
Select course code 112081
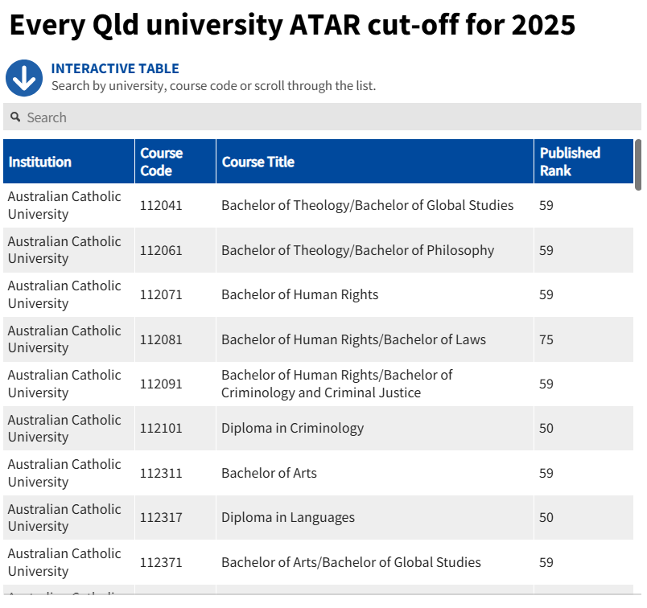click(161, 339)
